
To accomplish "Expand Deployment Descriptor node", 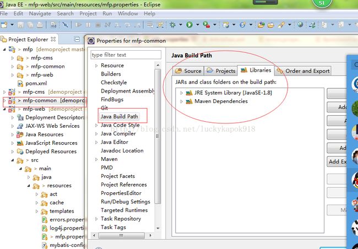I will tap(13, 117).
